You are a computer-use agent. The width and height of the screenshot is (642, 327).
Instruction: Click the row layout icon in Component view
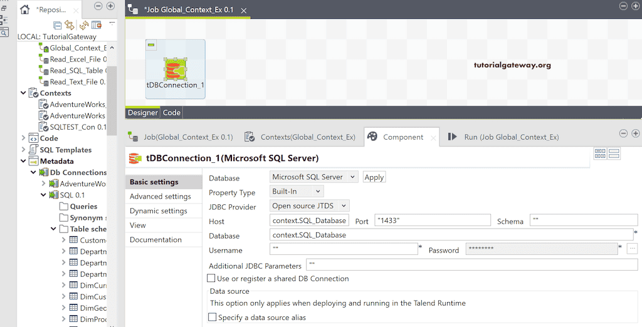(x=614, y=153)
